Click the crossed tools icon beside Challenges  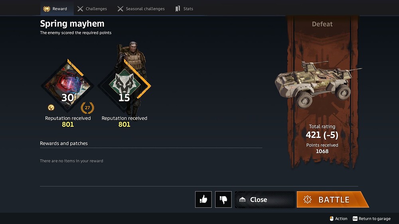coord(80,9)
